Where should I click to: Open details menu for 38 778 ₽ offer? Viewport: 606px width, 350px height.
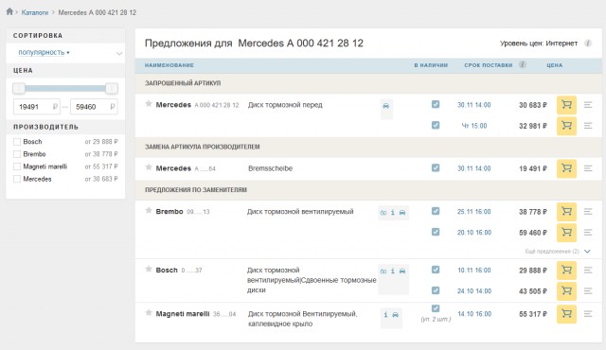588,212
